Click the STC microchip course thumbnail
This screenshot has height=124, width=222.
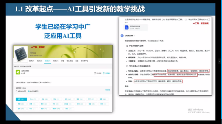pyautogui.click(x=21, y=54)
